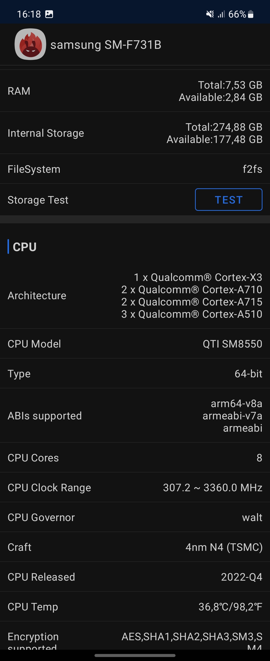Tap the muted sound icon in status bar
The image size is (270, 661).
pos(210,14)
